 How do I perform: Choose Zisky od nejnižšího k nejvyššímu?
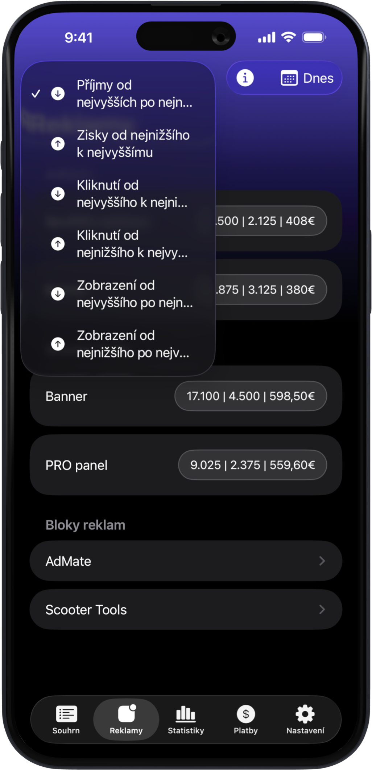coord(133,144)
